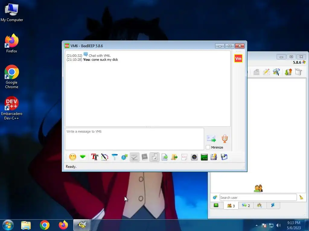Select the Embarcadero Dev-C++ desktop shortcut
Viewport: 309px width, 231px height.
tap(12, 108)
